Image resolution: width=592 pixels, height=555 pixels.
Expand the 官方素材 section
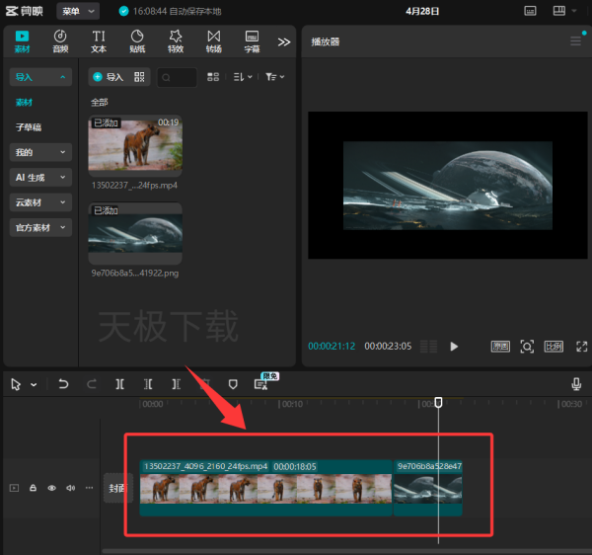40,227
